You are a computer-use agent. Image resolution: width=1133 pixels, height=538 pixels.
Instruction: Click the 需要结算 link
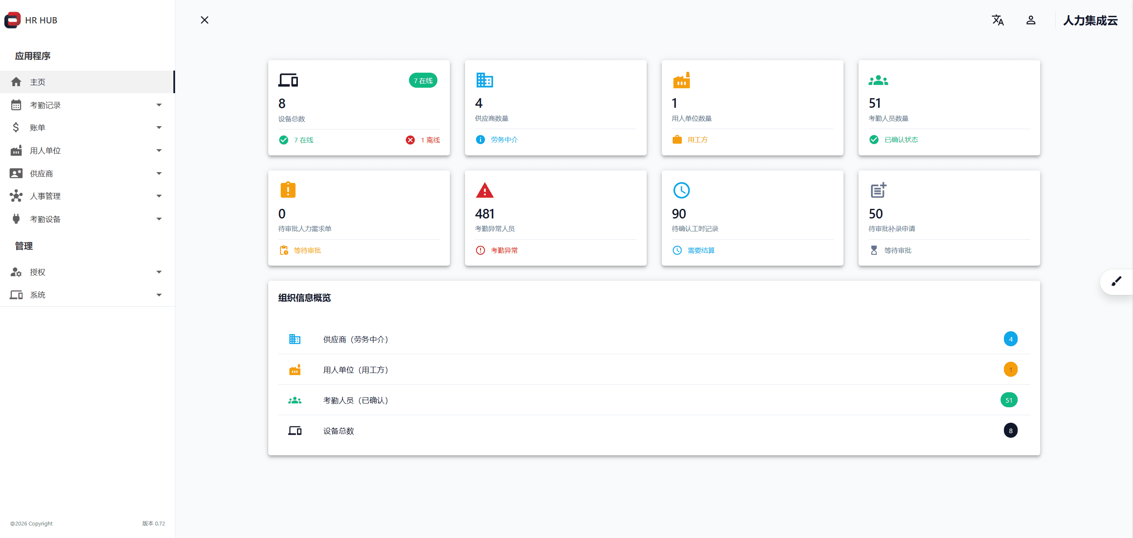click(x=701, y=251)
